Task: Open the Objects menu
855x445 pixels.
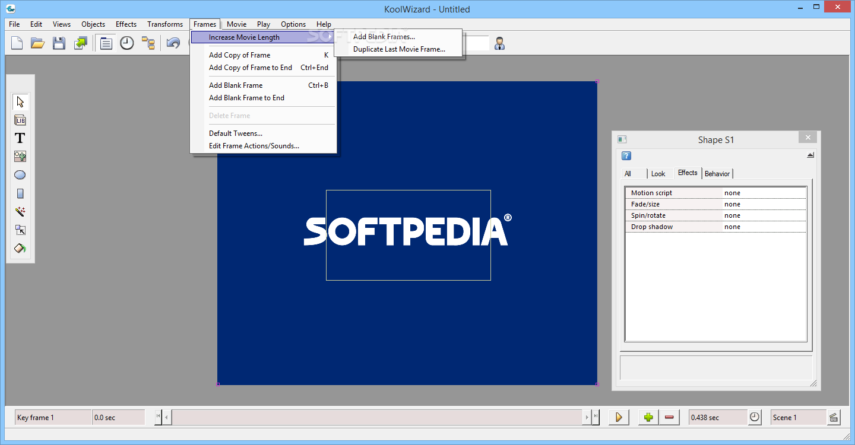Action: (x=93, y=24)
